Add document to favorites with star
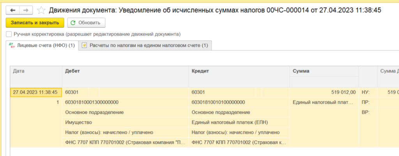Screen dimensions: 399x156 41,10
